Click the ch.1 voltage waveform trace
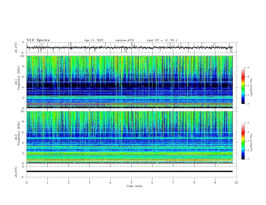This screenshot has height=205, width=266. [x=129, y=48]
